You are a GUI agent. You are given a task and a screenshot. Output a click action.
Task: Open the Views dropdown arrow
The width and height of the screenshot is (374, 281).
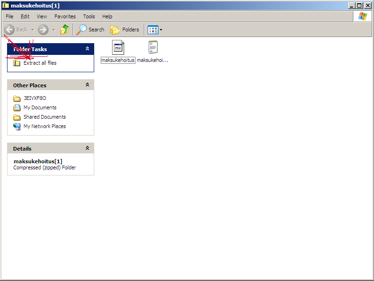pyautogui.click(x=161, y=30)
